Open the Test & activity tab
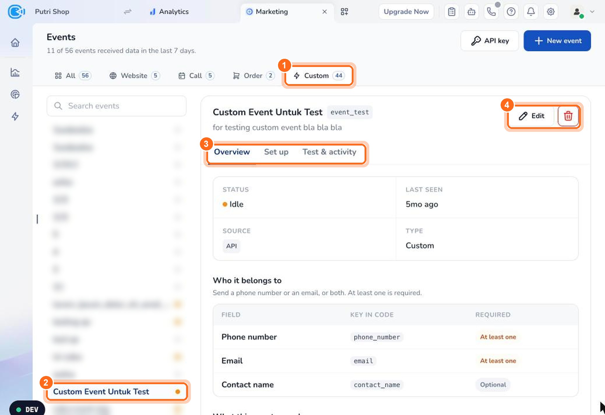 pos(329,152)
